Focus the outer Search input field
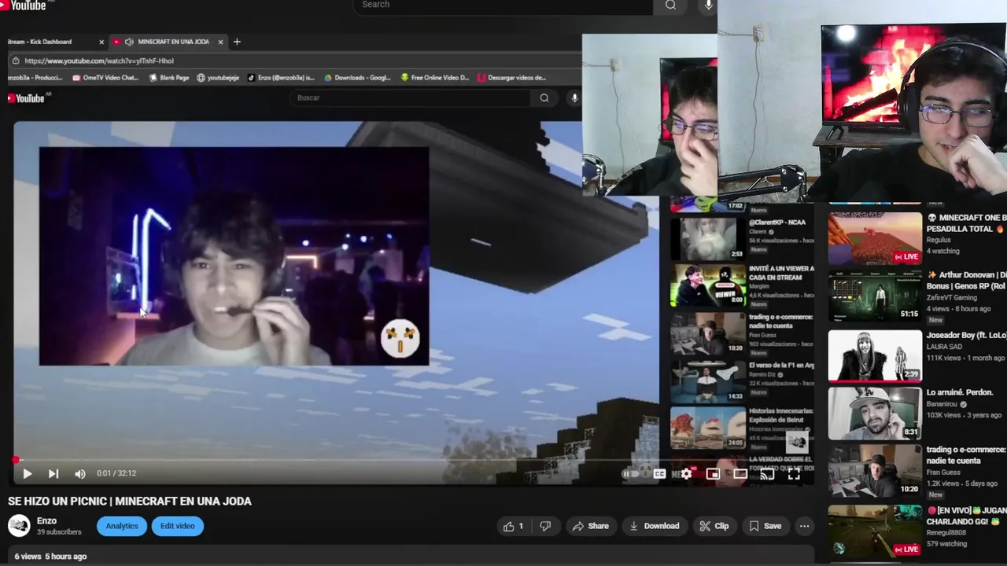Viewport: 1007px width, 566px height. pos(503,6)
